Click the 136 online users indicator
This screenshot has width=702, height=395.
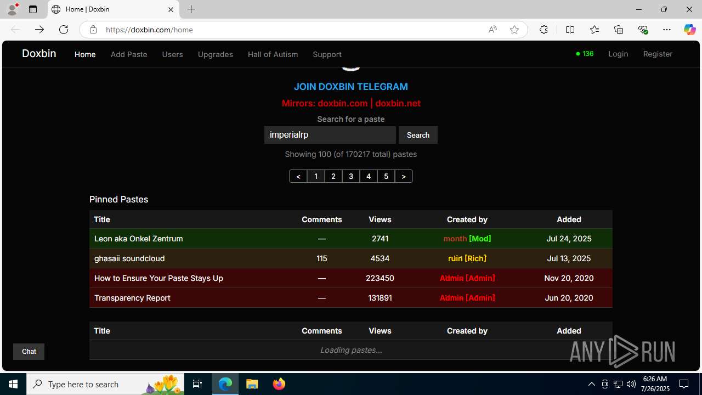tap(585, 54)
